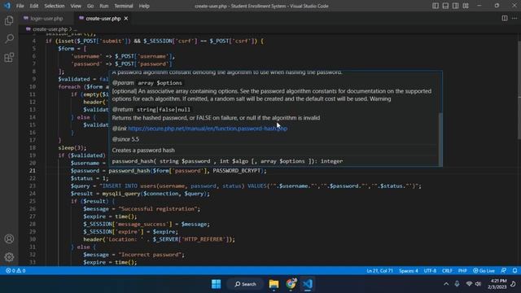This screenshot has height=293, width=521.
Task: Open the Accounts menu icon
Action: 9,238
